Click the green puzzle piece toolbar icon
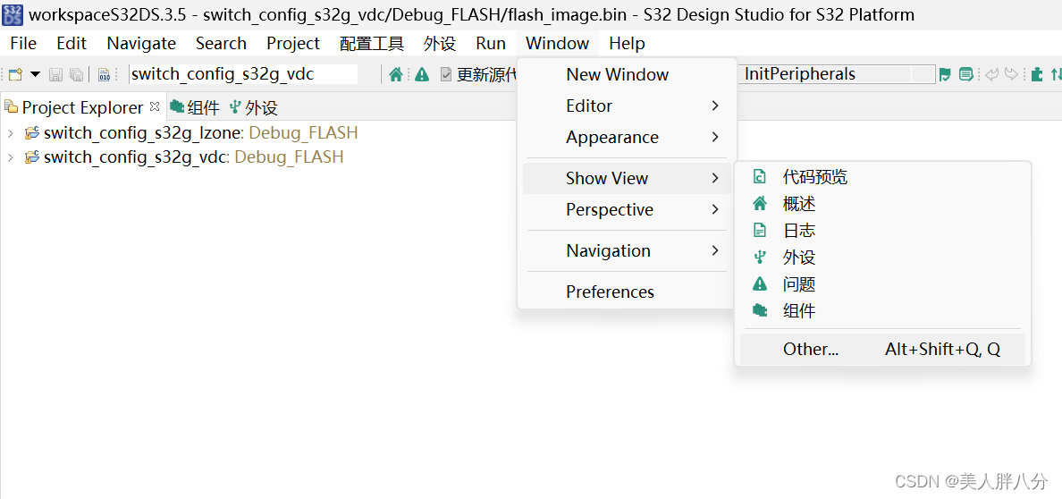The height and width of the screenshot is (499, 1062). pyautogui.click(x=1037, y=74)
